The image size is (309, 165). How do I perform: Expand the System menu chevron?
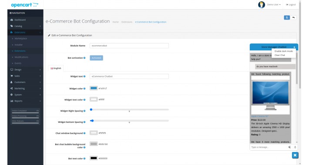(40, 95)
